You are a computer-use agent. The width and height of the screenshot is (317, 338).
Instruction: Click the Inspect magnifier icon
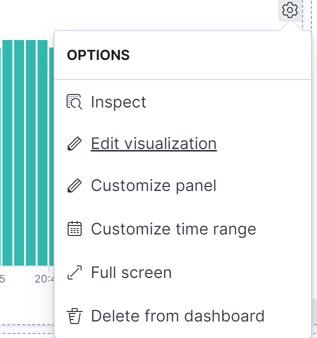click(x=74, y=101)
